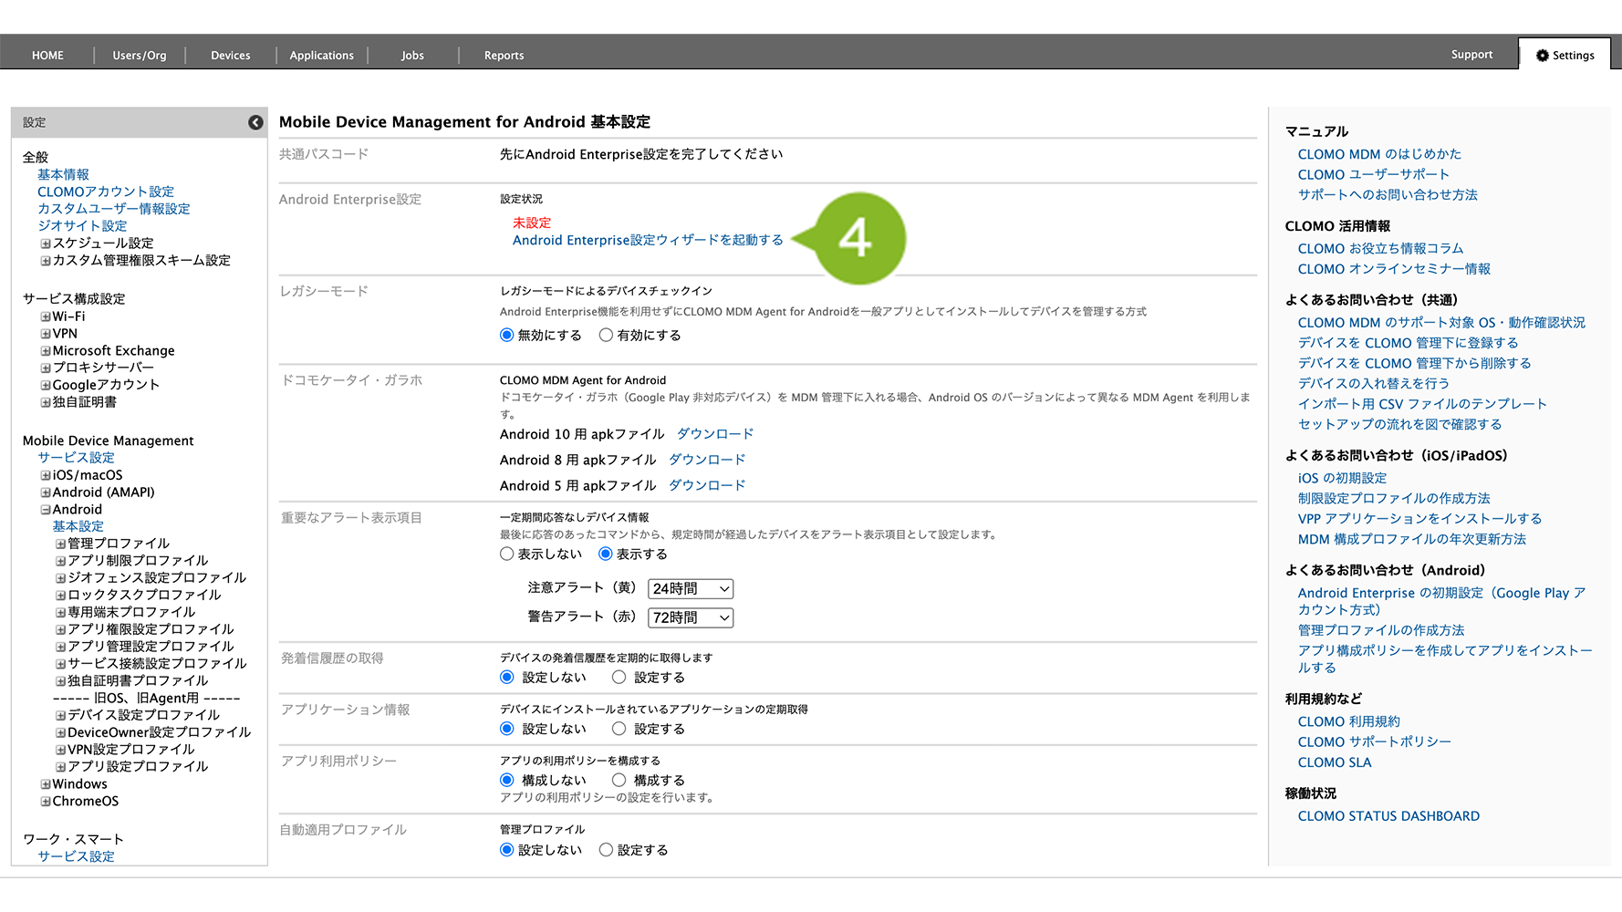This screenshot has width=1622, height=912.
Task: Open 警告アラート(赤) 72時間 dropdown
Action: [691, 617]
